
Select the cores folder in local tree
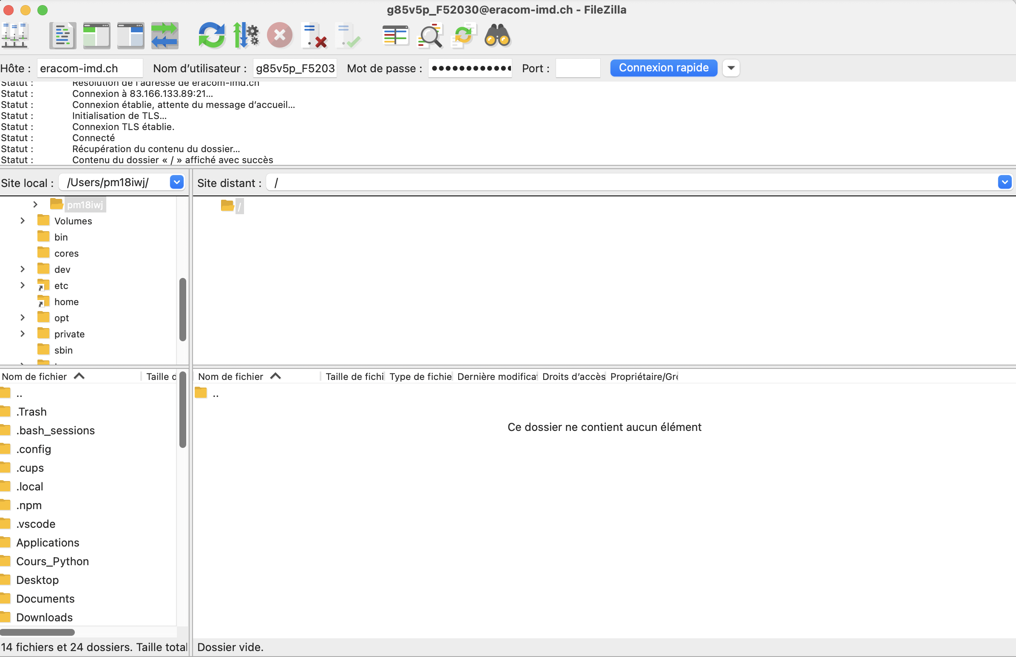click(66, 253)
